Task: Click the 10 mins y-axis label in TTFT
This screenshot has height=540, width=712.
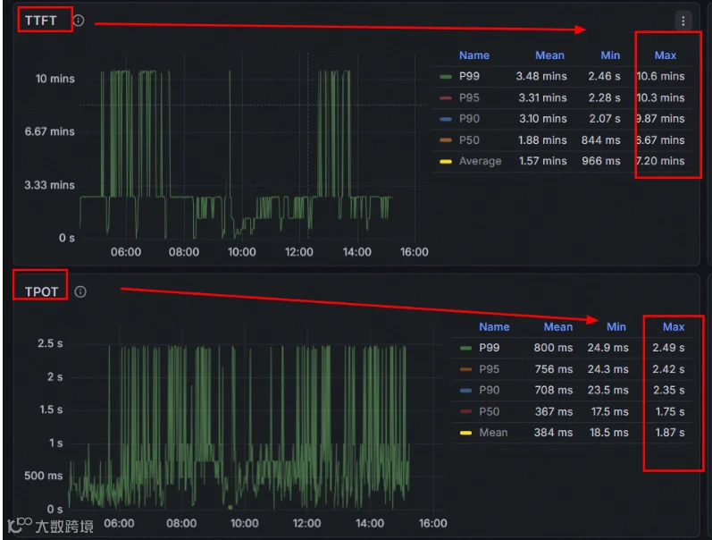Action: 55,79
